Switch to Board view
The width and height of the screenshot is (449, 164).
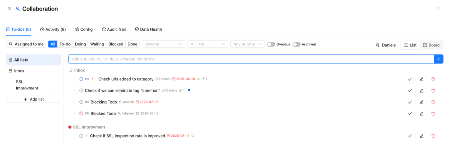click(x=431, y=45)
